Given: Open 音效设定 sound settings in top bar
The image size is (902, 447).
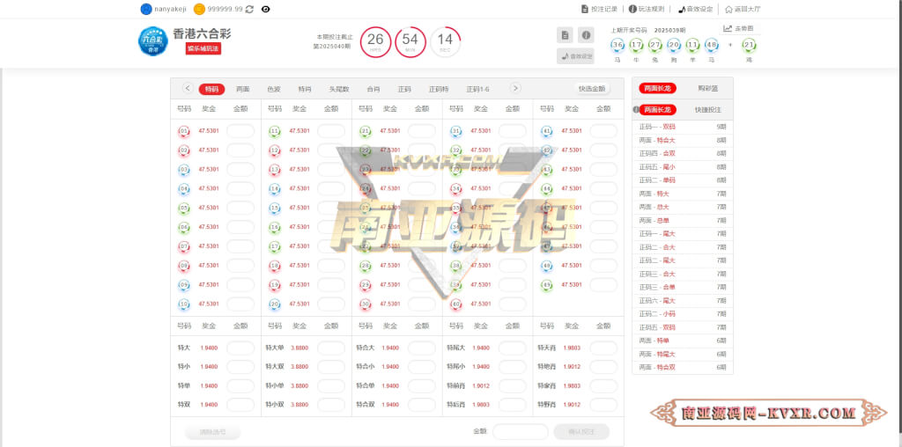Looking at the screenshot, I should [696, 9].
